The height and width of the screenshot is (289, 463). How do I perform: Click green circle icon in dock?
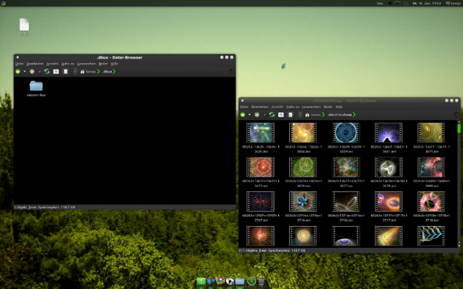[251, 281]
